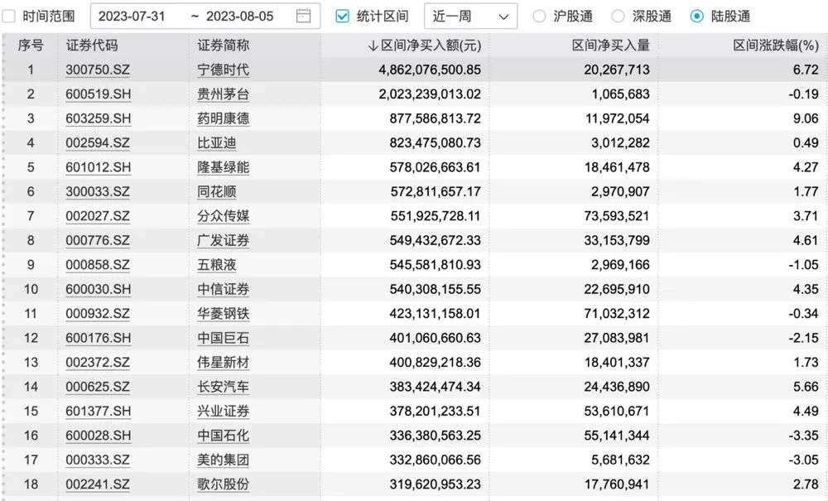Select net buy amount 2,023,239,013.02 cell
The width and height of the screenshot is (828, 501).
click(x=430, y=94)
